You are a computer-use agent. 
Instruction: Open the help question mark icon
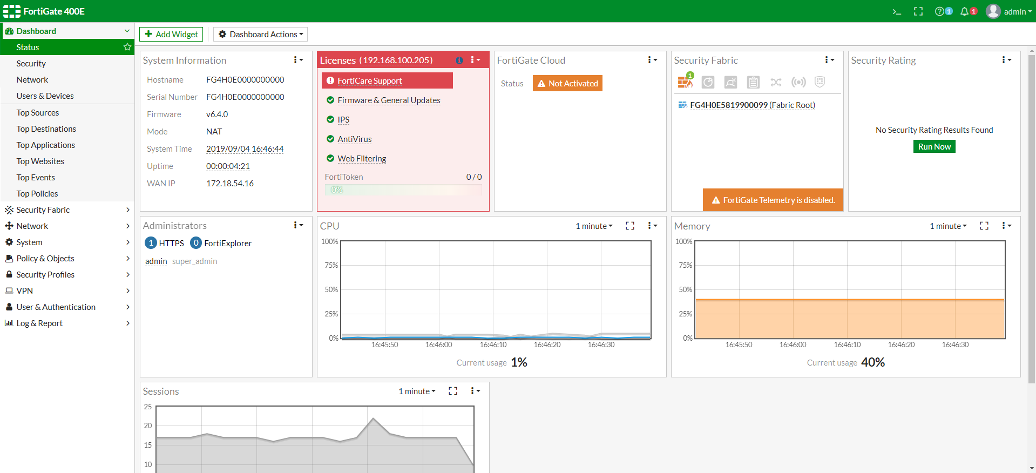[x=940, y=11]
